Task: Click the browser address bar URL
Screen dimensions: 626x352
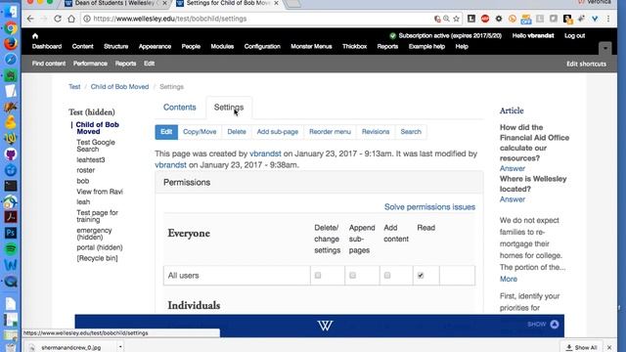Action: click(169, 19)
